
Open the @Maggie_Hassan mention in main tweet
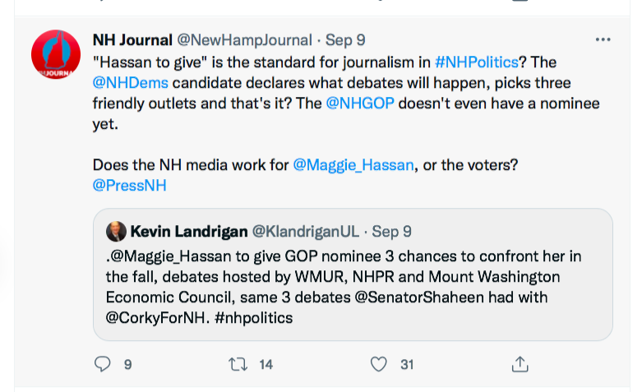353,164
